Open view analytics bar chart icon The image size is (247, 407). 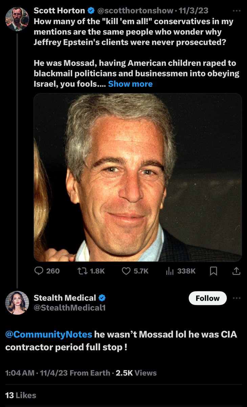click(169, 271)
